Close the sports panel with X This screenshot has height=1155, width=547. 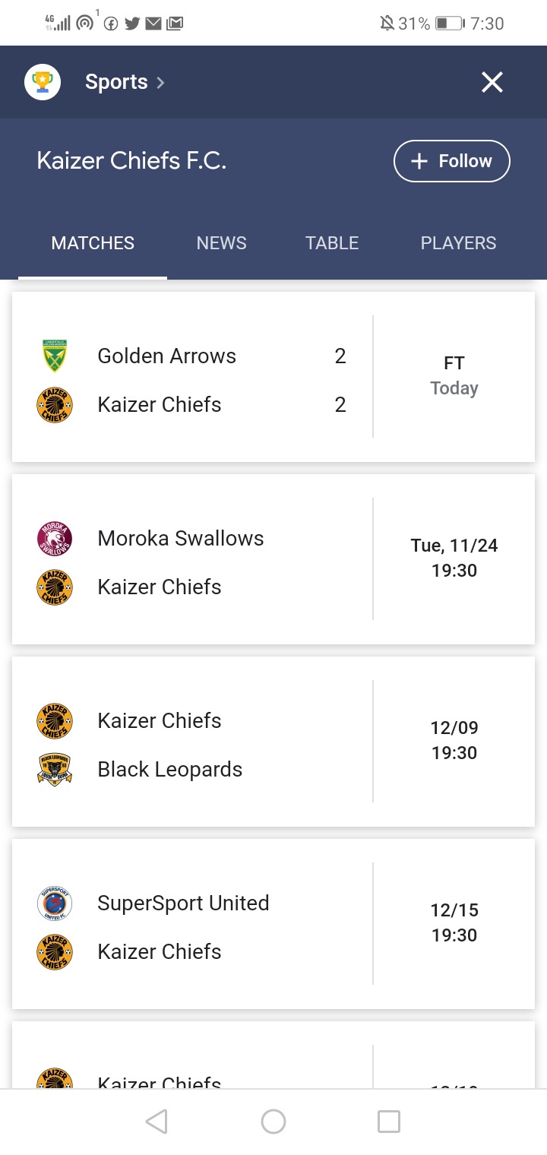pos(492,82)
